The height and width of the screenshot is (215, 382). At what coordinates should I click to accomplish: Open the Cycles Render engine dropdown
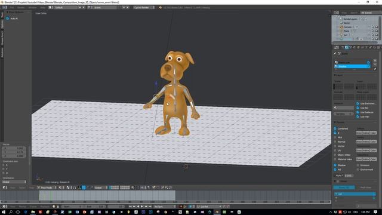click(144, 8)
